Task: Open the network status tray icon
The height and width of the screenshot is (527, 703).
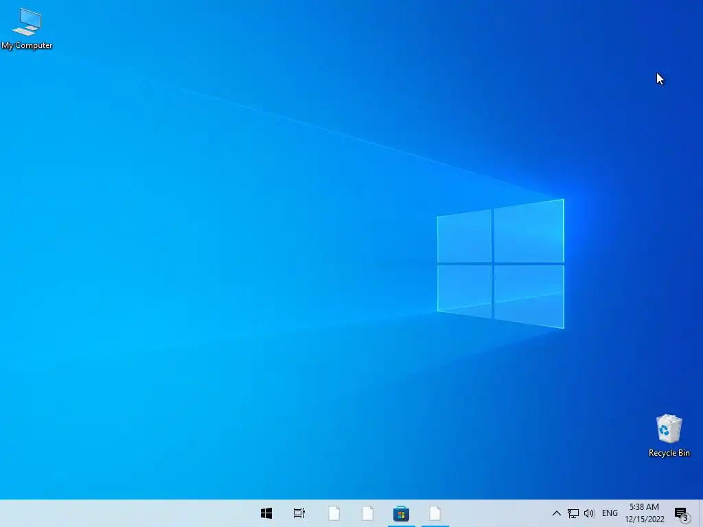Action: tap(573, 513)
